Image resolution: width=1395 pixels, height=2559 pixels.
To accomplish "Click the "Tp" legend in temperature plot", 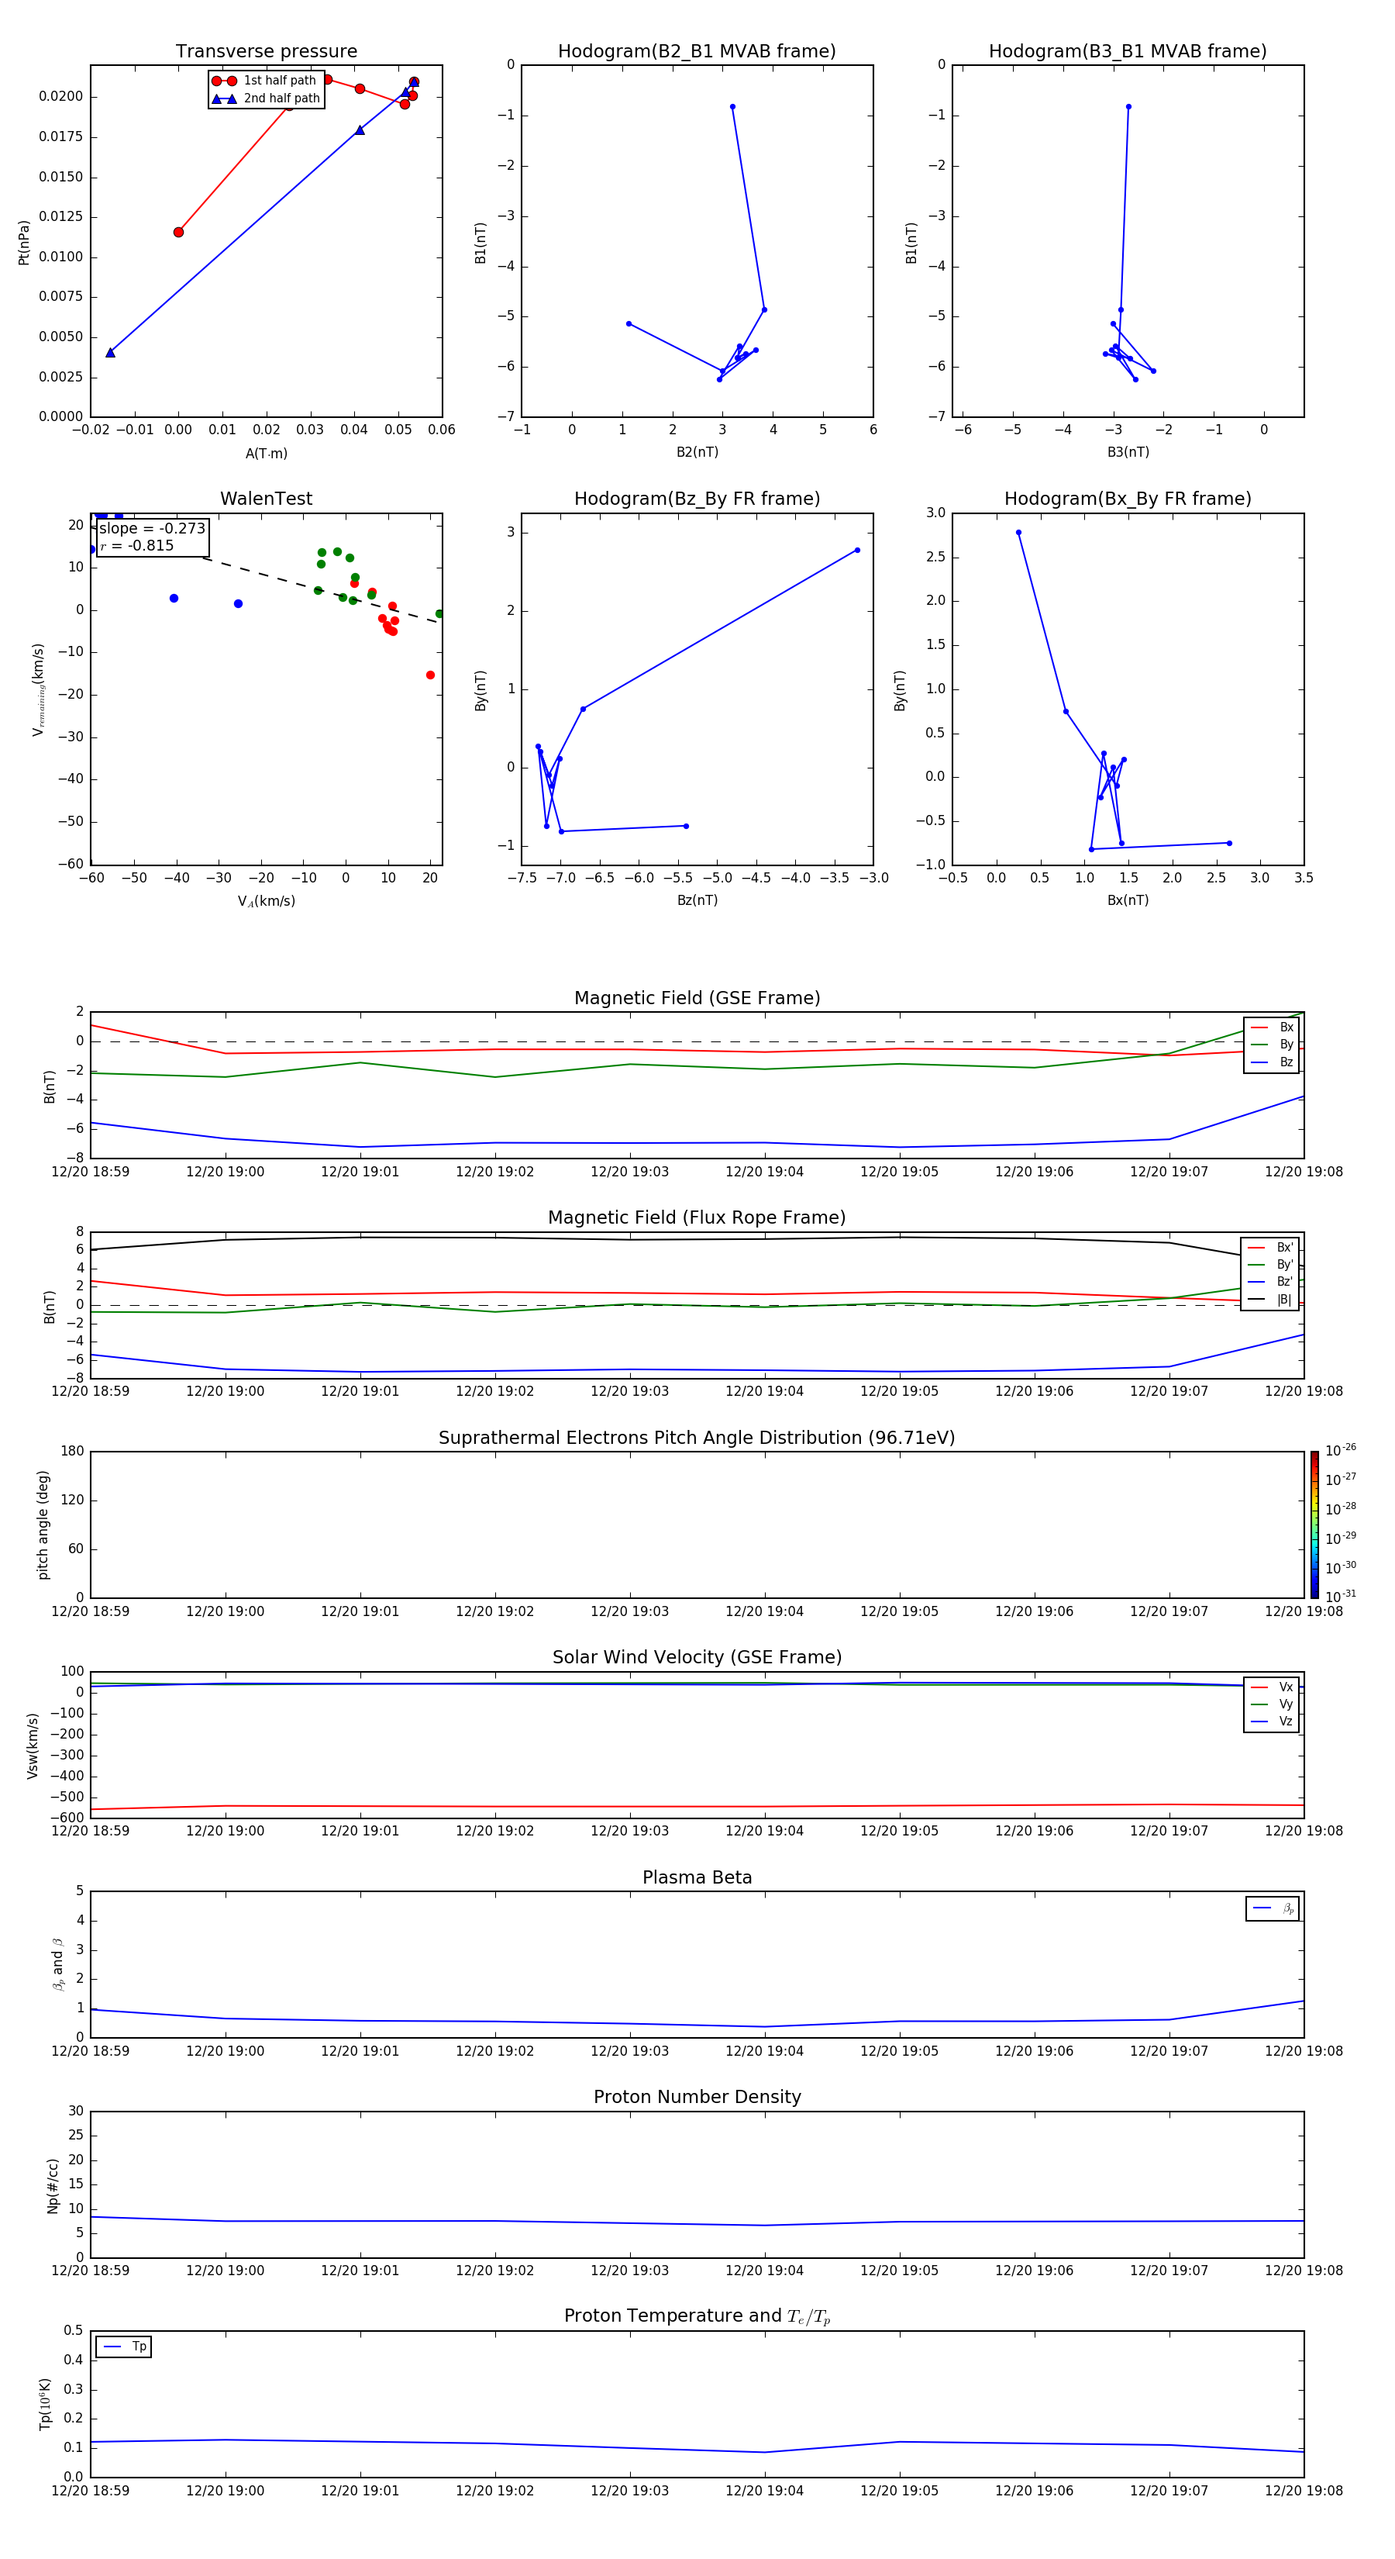I will tap(123, 2347).
